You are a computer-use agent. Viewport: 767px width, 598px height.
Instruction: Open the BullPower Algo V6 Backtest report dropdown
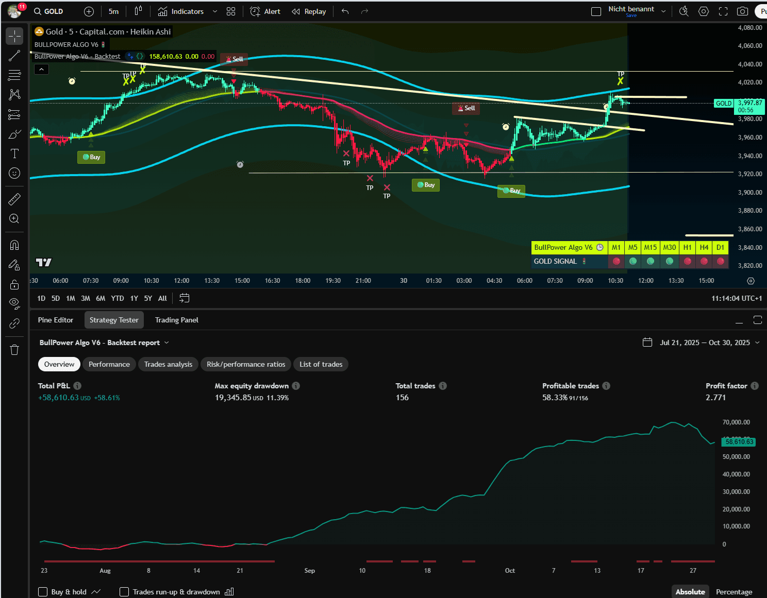[x=105, y=343]
